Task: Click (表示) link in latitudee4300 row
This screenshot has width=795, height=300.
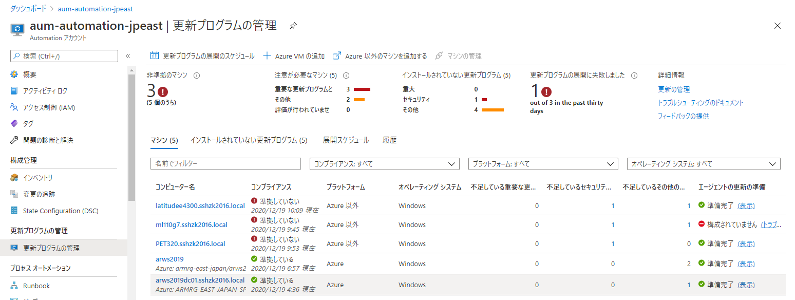Action: 746,205
